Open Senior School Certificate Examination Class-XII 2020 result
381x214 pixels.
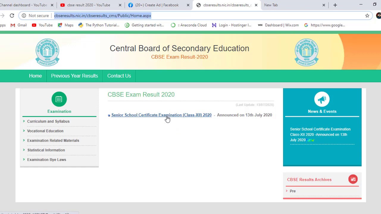(161, 115)
